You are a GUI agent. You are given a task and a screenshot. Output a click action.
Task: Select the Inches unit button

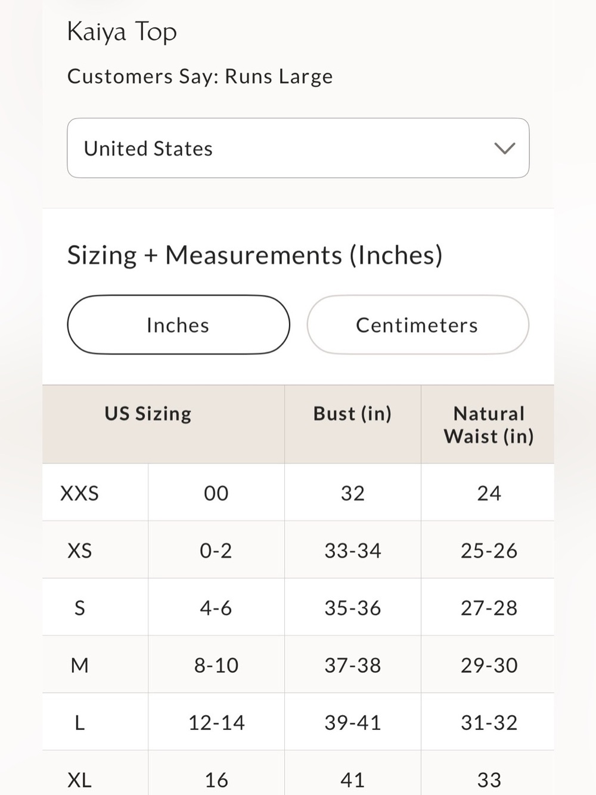(x=178, y=325)
